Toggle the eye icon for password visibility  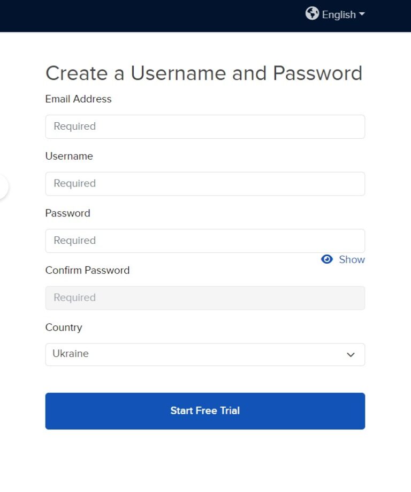(x=326, y=259)
